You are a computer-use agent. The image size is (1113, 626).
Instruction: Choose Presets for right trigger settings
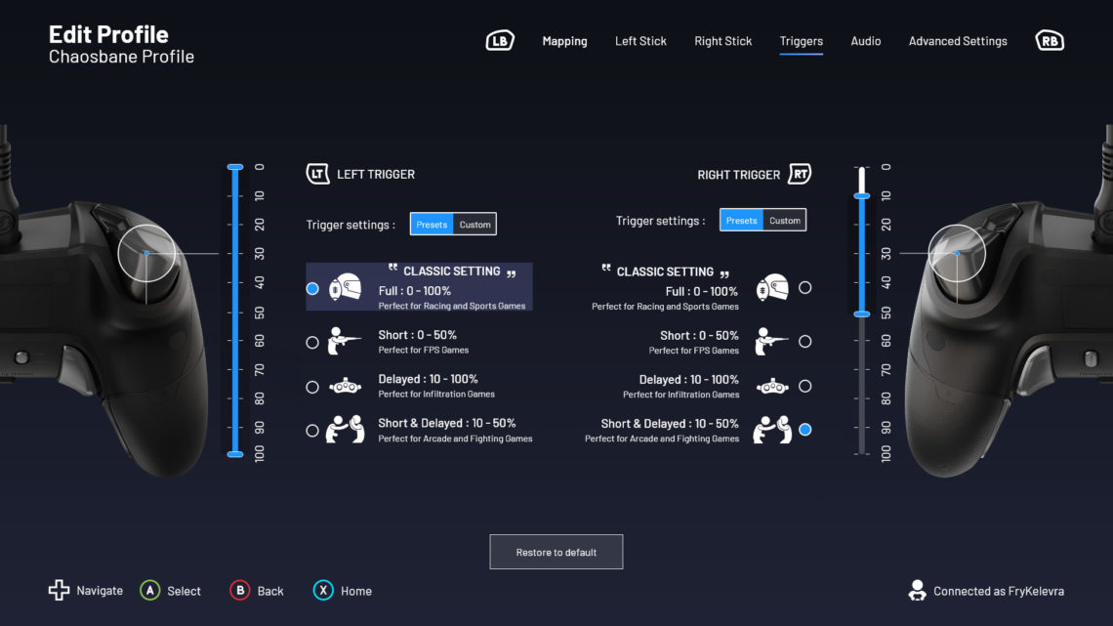point(741,220)
